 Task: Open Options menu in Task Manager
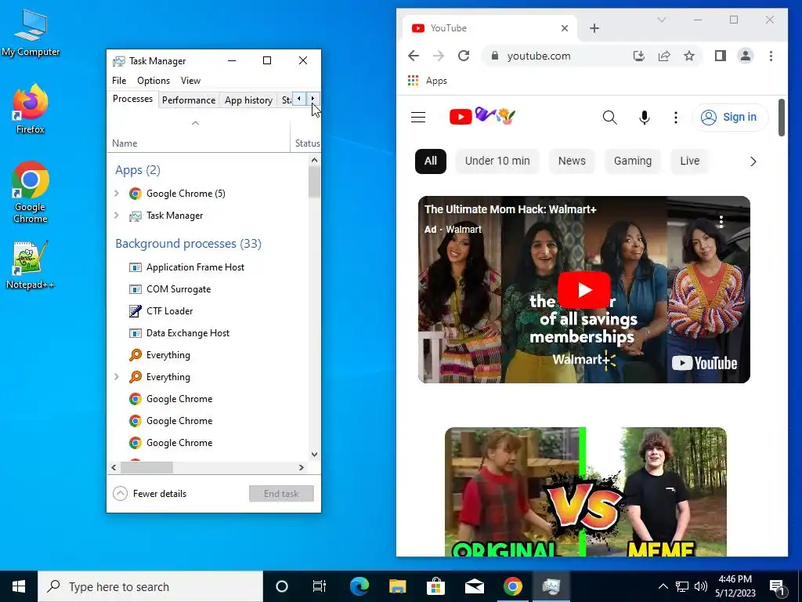point(154,81)
